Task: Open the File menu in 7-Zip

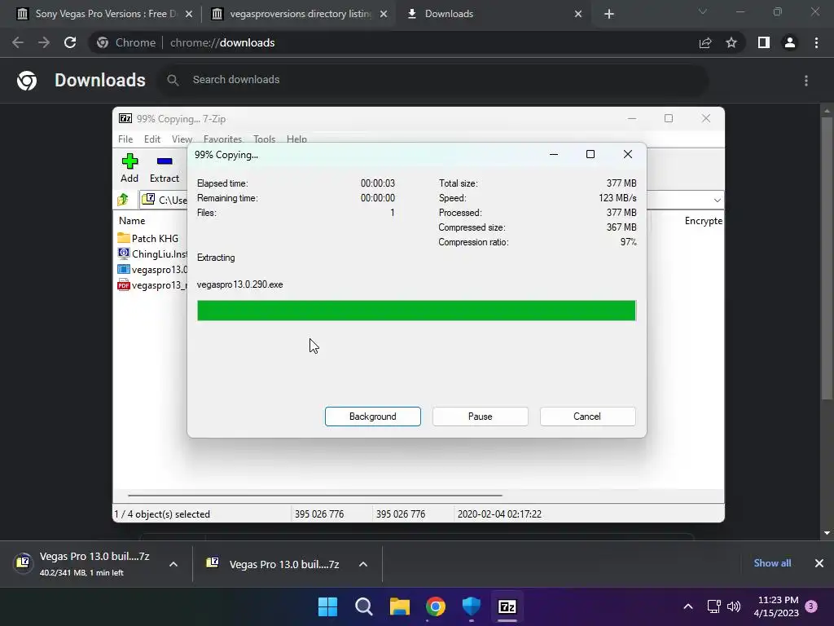Action: (125, 139)
